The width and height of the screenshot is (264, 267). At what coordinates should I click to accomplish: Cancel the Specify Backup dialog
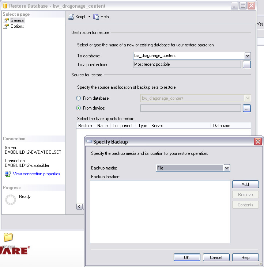coord(216,257)
